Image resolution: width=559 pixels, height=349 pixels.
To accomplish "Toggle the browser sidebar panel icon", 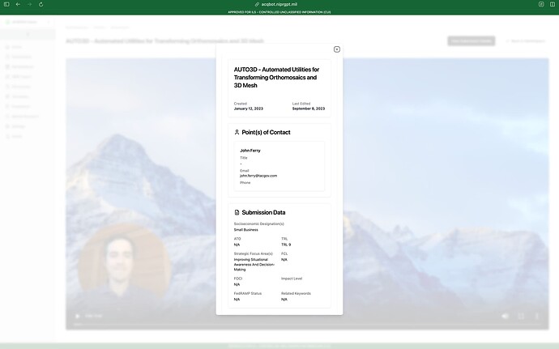I will coord(6,4).
